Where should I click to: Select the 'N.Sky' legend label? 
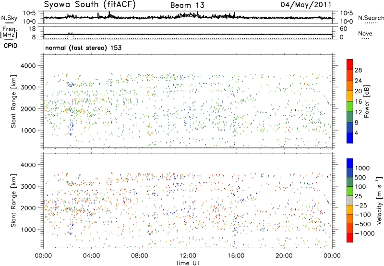coord(9,18)
